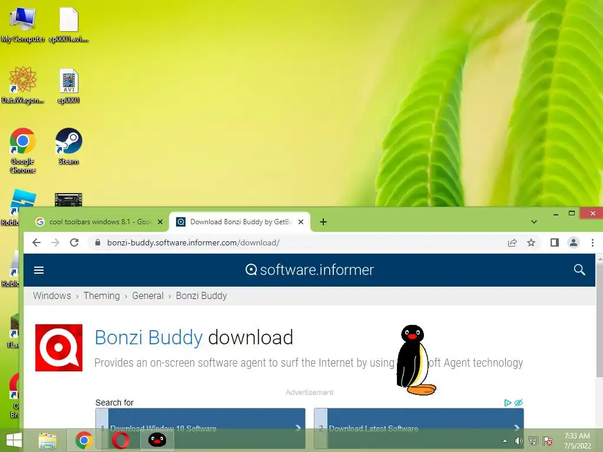Open the ep0001.avi... blank file icon

(x=69, y=25)
